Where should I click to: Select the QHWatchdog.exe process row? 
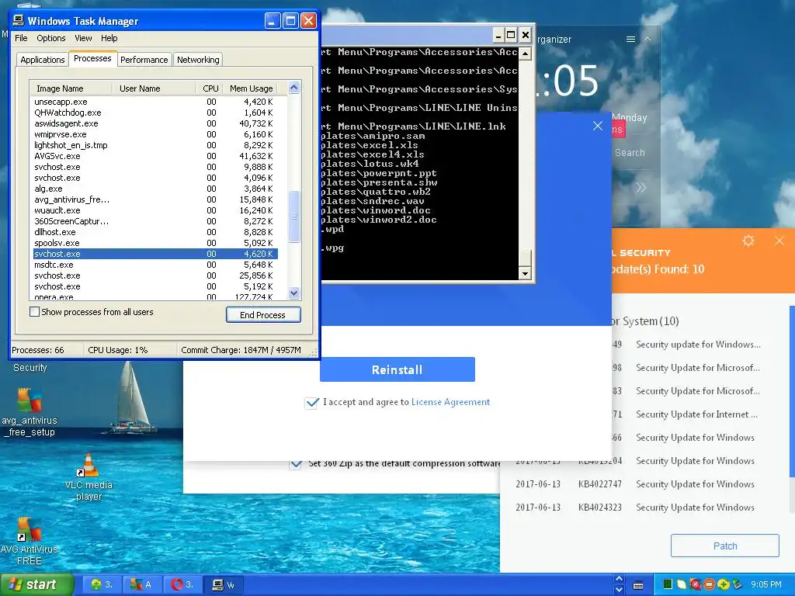tap(155, 113)
